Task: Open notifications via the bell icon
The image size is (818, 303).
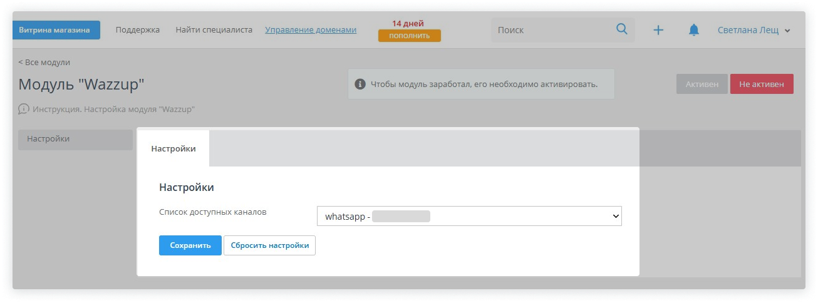Action: click(x=694, y=30)
